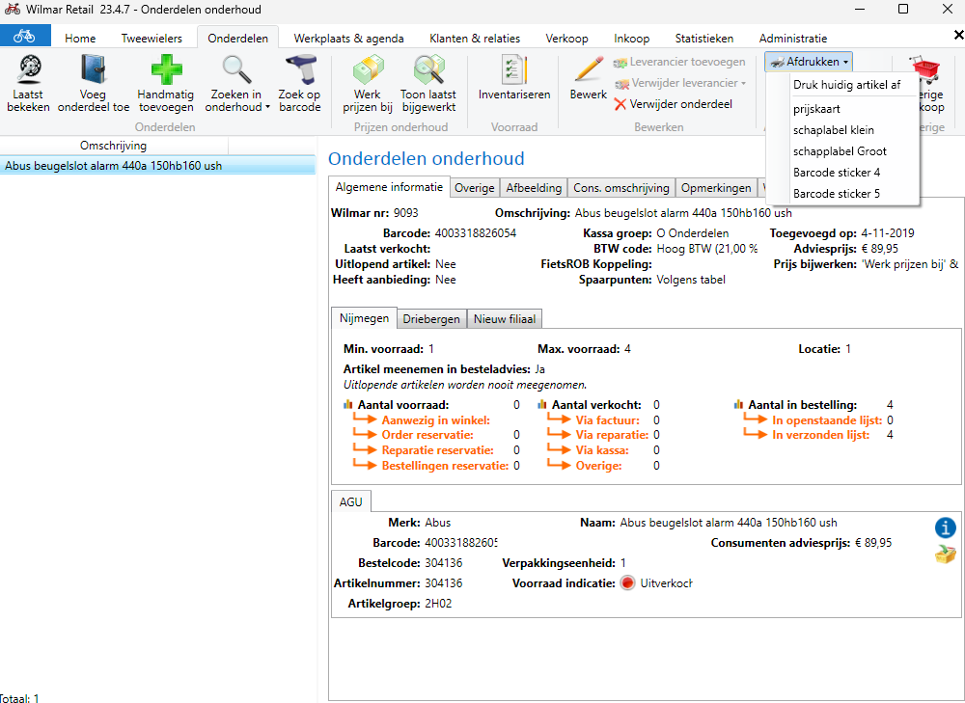Select the Abus beugelslot list row
Viewport: 965px width, 703px height.
114,166
